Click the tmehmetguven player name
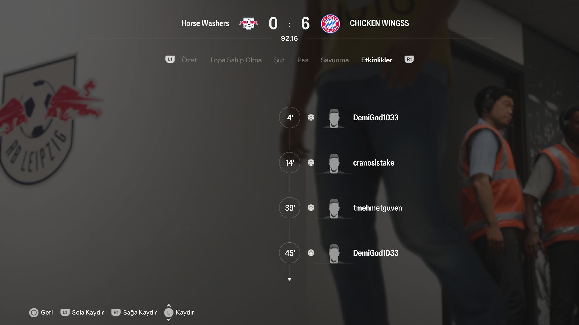 coord(377,208)
